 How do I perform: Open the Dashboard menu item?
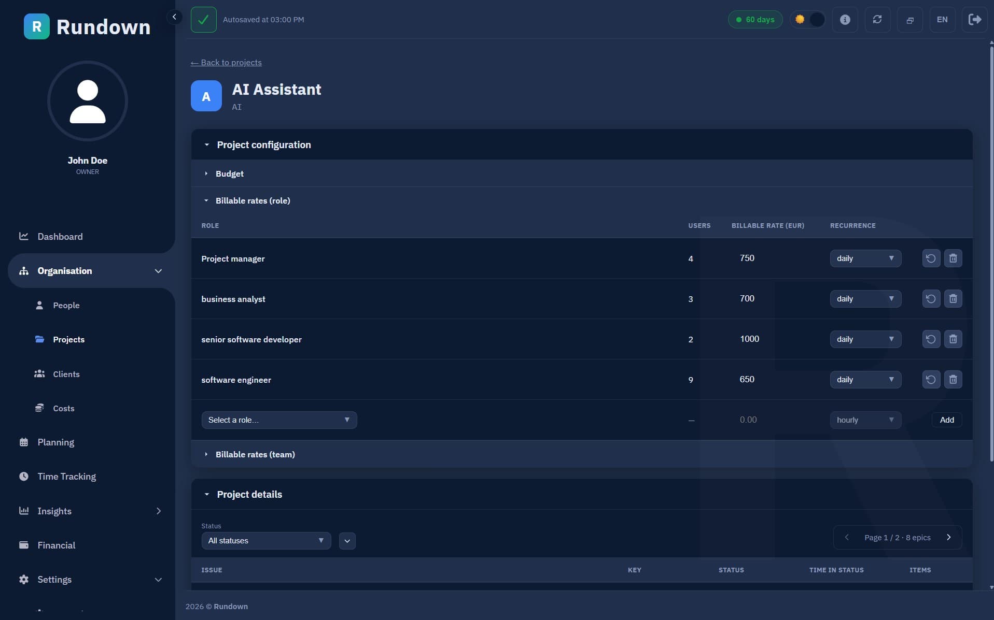pos(60,237)
